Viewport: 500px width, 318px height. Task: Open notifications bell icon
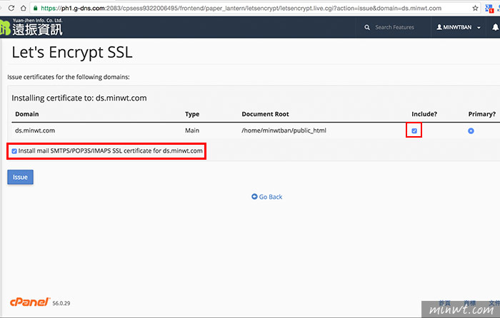(495, 27)
